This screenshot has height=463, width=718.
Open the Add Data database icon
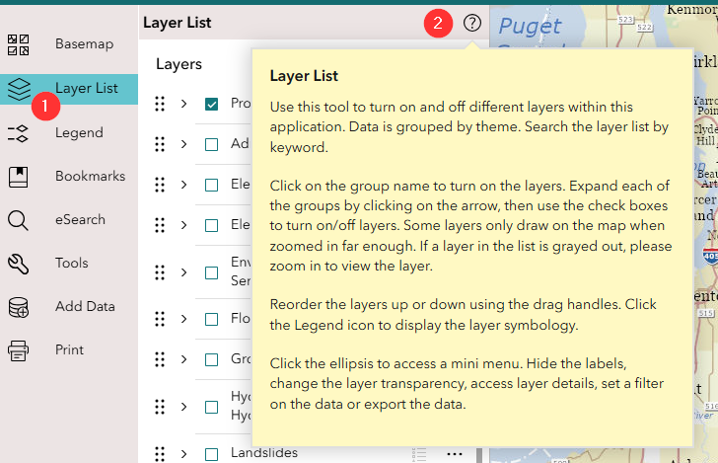pyautogui.click(x=19, y=307)
